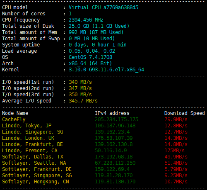
Task: Select the CPU frequency 2394.456 MHz value
Action: (x=86, y=20)
